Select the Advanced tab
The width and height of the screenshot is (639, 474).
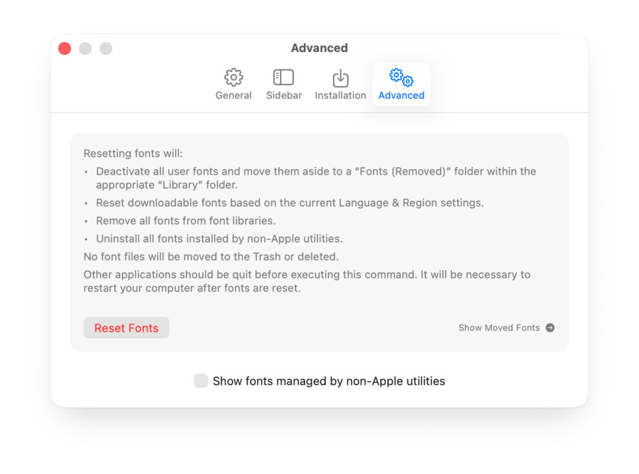coord(402,84)
